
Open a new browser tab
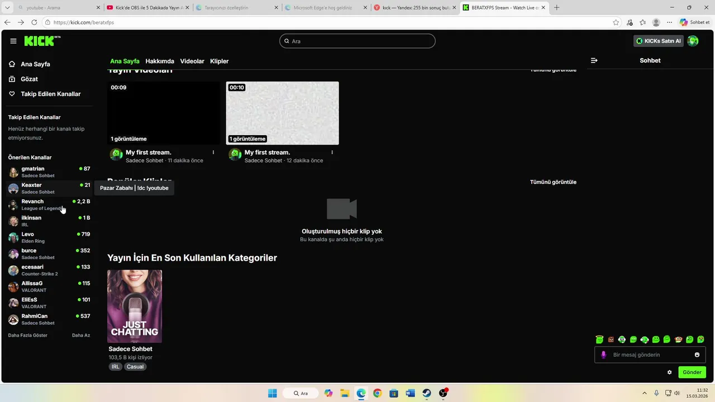(556, 8)
